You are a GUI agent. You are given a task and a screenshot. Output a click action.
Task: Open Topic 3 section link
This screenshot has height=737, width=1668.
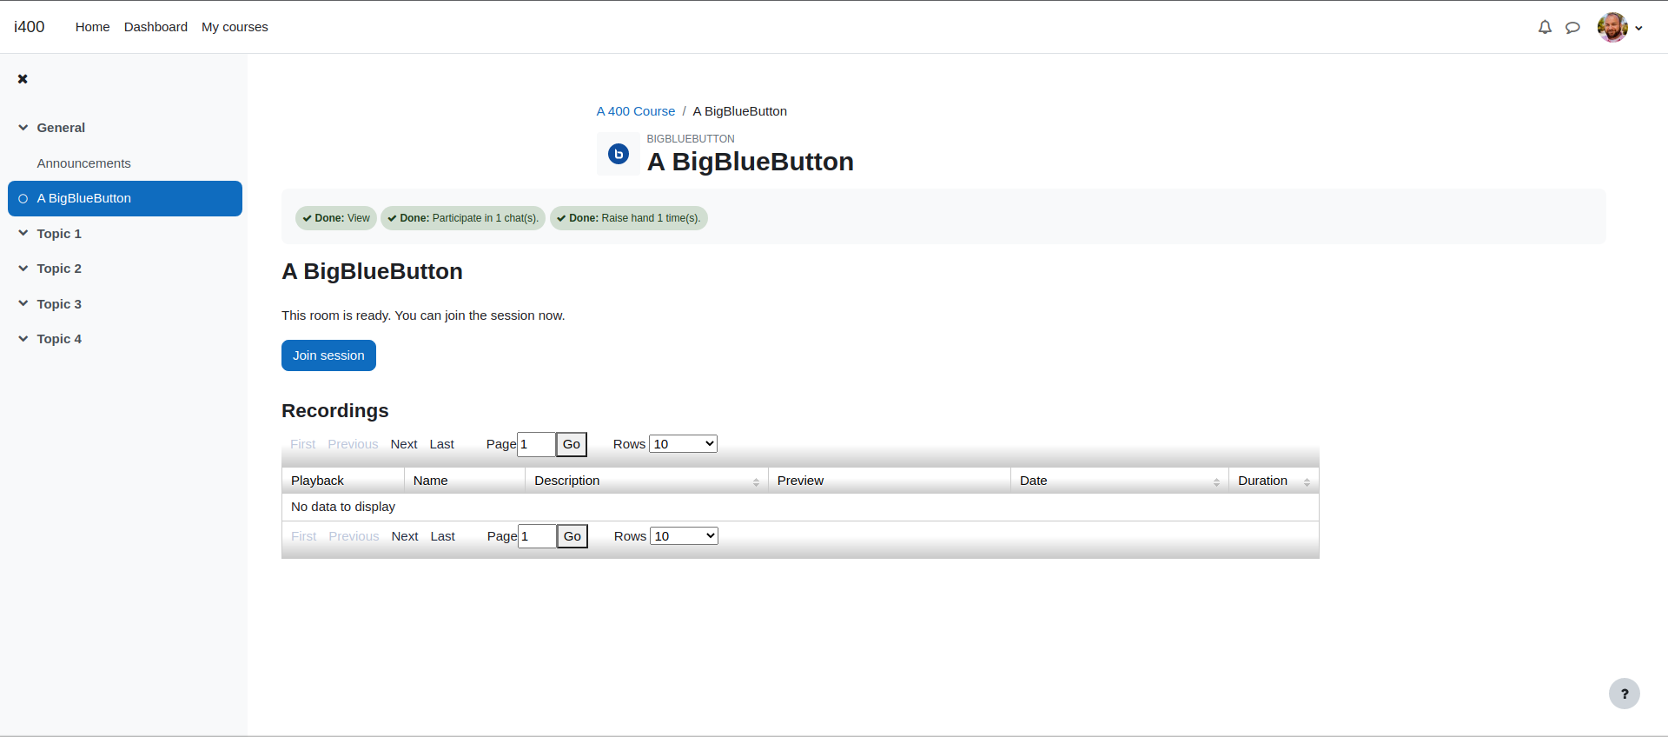pyautogui.click(x=59, y=304)
